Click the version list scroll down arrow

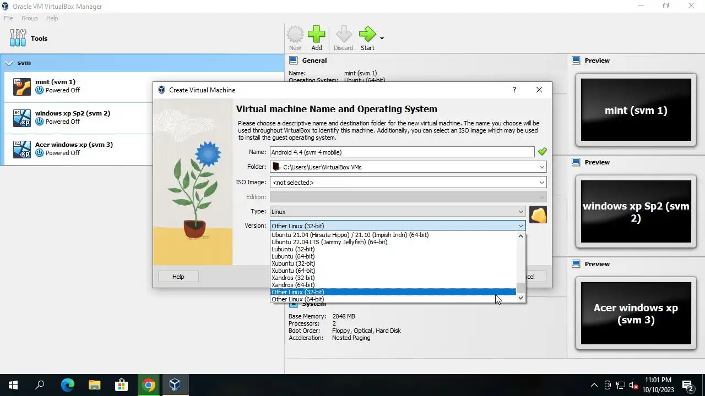pos(520,298)
